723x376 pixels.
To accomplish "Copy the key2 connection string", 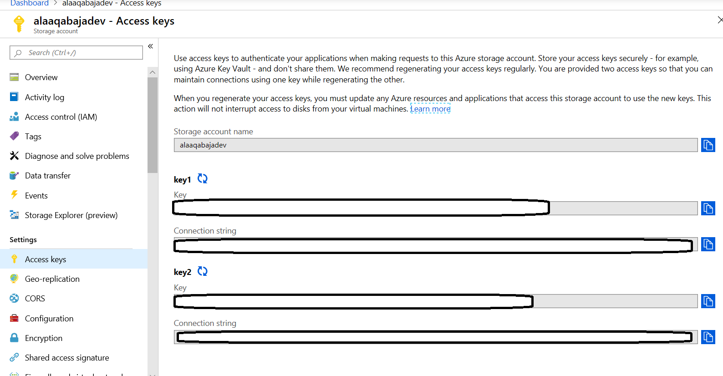I will (708, 337).
